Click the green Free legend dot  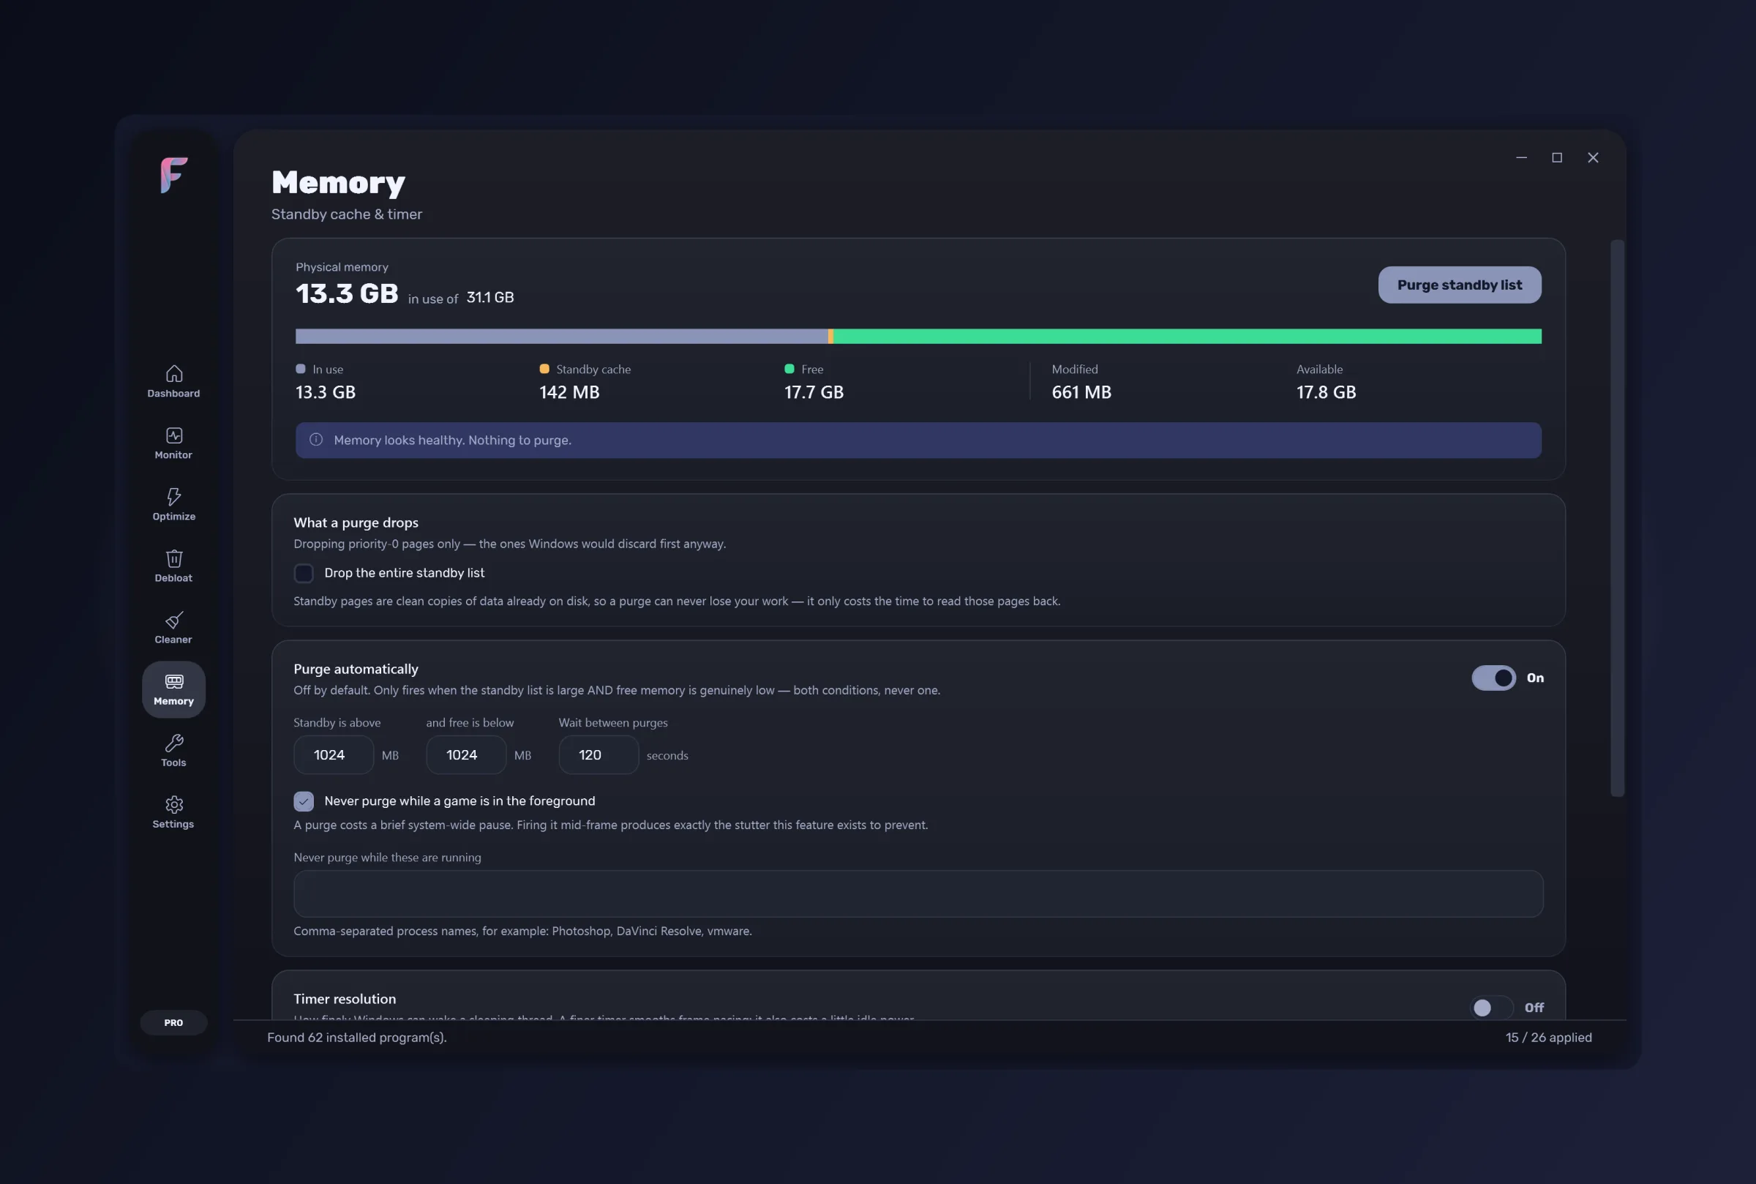tap(789, 370)
